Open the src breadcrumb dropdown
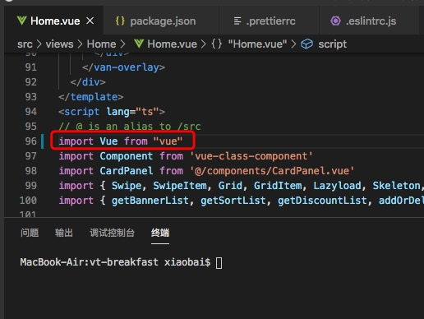Image resolution: width=424 pixels, height=319 pixels. [x=25, y=44]
